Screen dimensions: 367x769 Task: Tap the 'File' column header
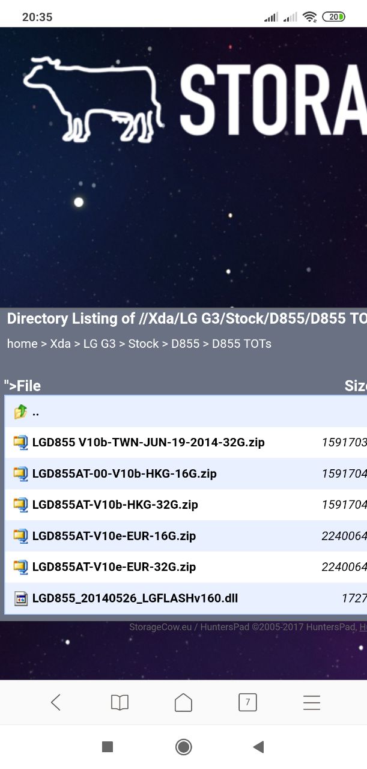tap(22, 386)
